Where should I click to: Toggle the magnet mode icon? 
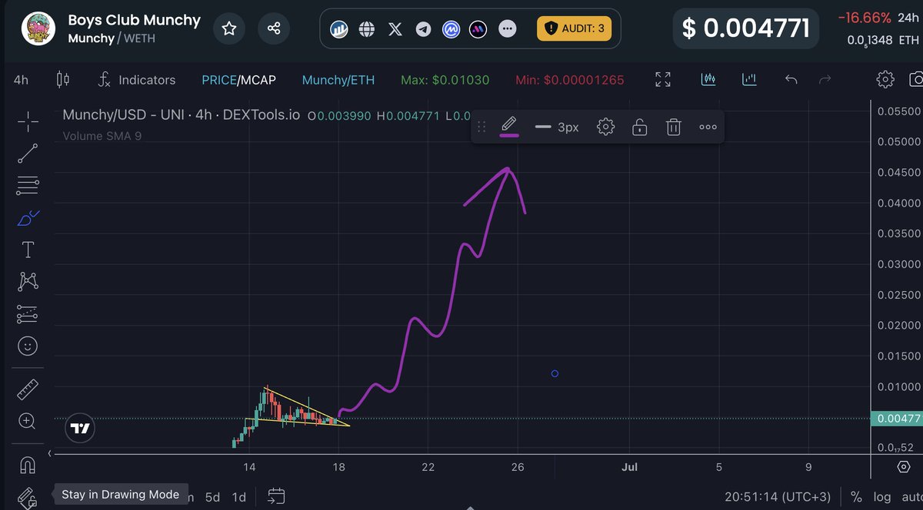click(28, 465)
